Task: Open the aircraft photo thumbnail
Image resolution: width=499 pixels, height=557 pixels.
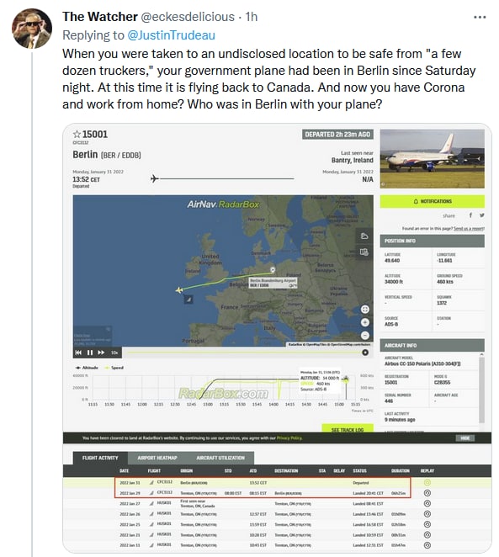Action: tap(433, 159)
